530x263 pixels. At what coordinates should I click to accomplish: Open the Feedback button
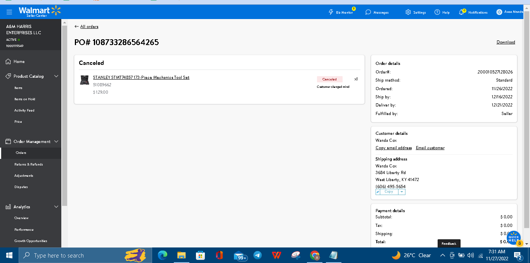[x=449, y=244]
